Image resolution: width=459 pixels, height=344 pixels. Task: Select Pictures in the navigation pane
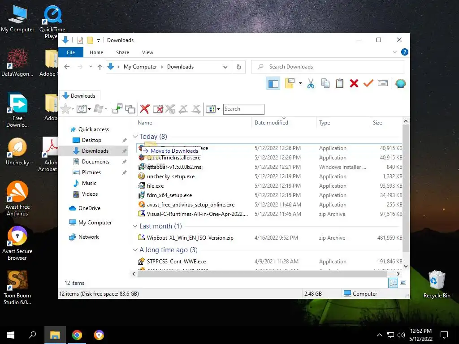coord(91,172)
